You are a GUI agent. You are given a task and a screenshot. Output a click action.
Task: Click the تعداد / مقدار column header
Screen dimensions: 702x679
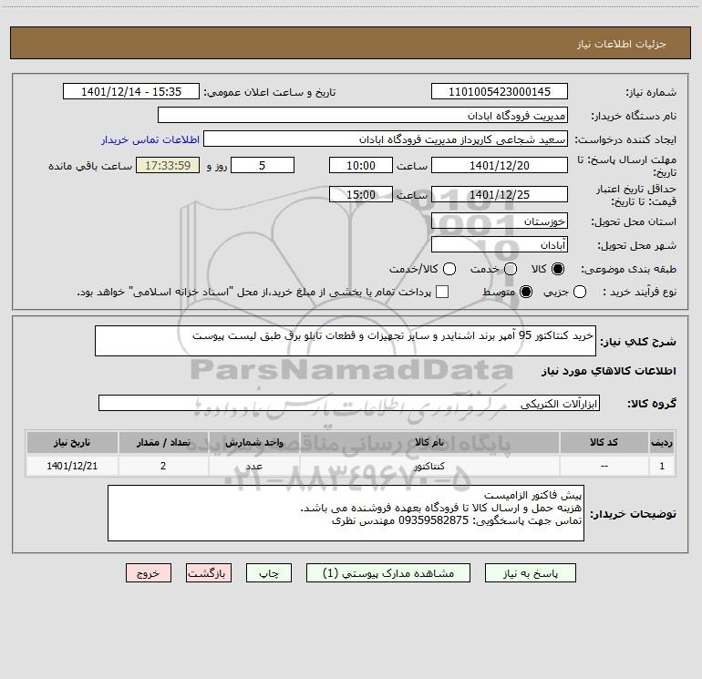pos(163,442)
